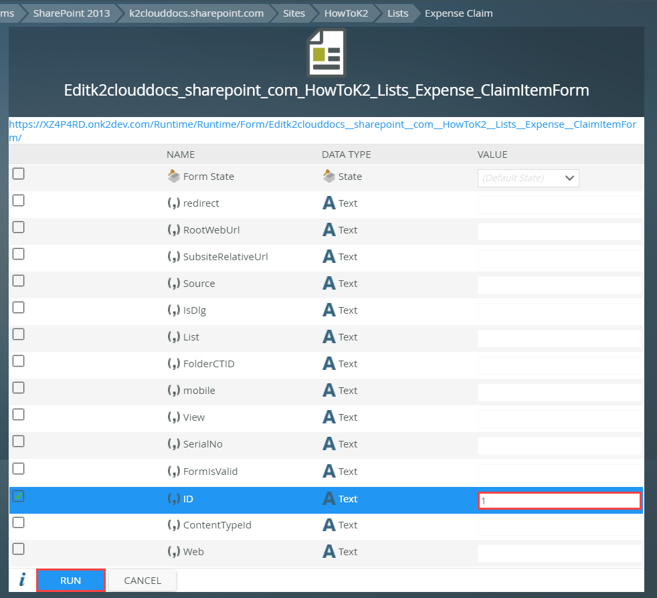This screenshot has height=598, width=657.
Task: Click the parameter icon next to ContentTypeId
Action: coord(173,525)
